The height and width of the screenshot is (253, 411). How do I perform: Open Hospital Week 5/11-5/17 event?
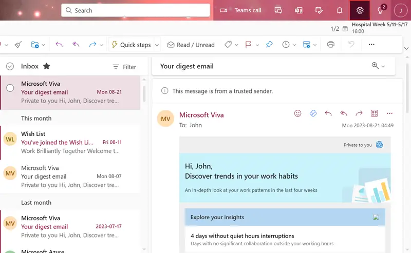click(380, 28)
